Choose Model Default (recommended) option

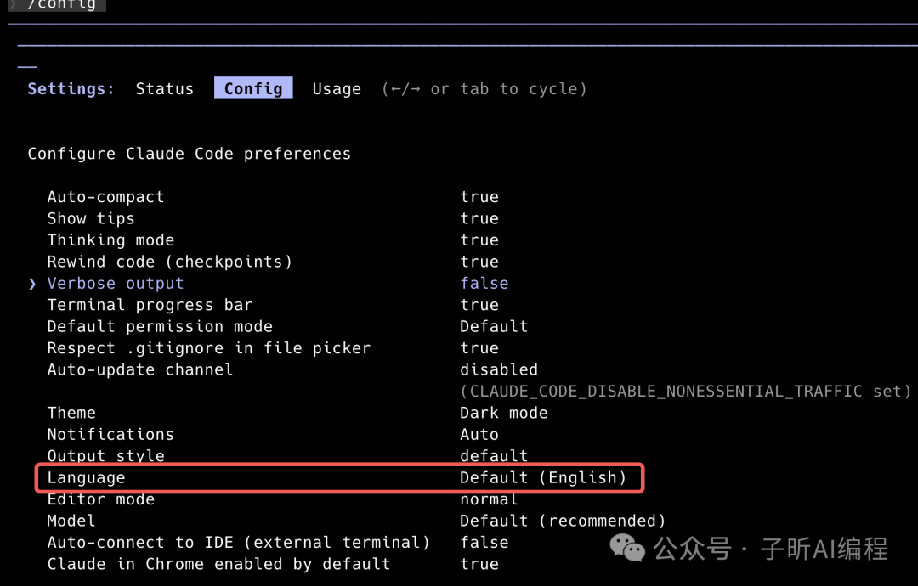[562, 521]
